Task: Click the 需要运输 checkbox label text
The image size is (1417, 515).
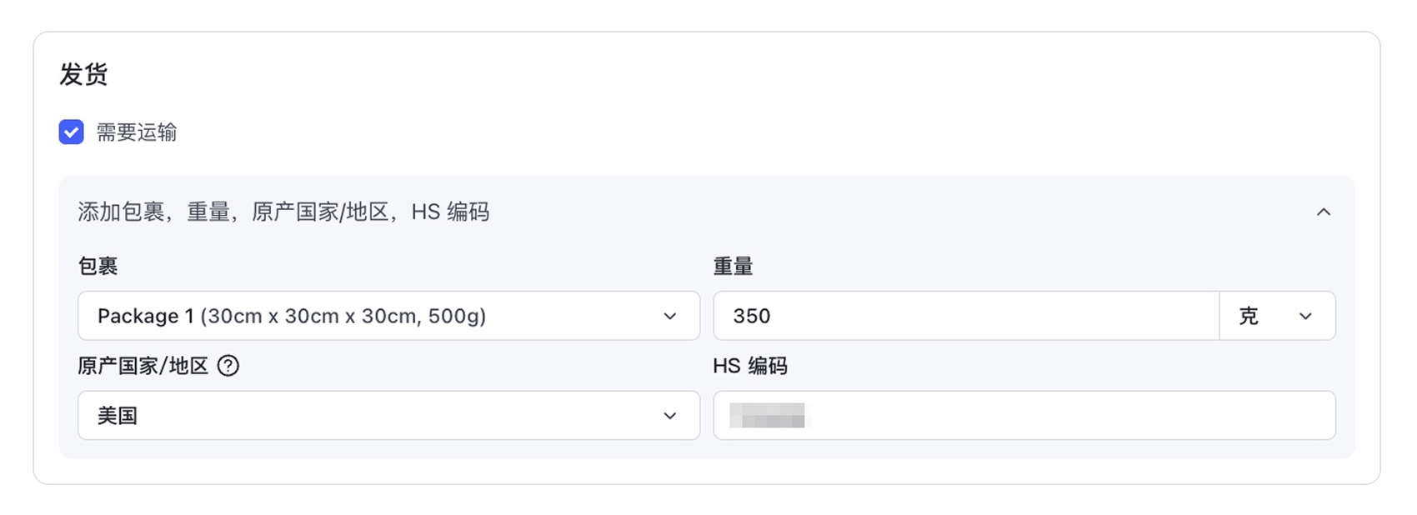Action: pyautogui.click(x=136, y=132)
